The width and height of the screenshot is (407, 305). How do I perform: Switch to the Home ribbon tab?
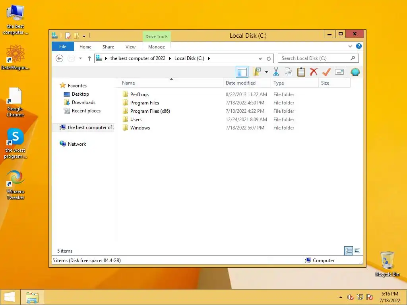(x=85, y=47)
